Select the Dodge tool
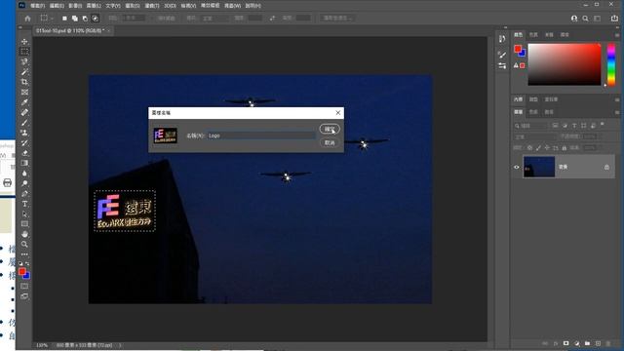The image size is (624, 351). click(24, 183)
